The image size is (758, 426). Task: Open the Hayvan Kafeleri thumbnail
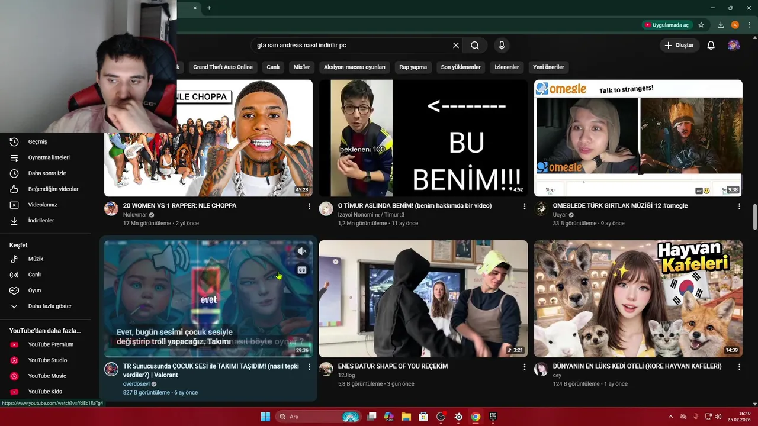[638, 299]
